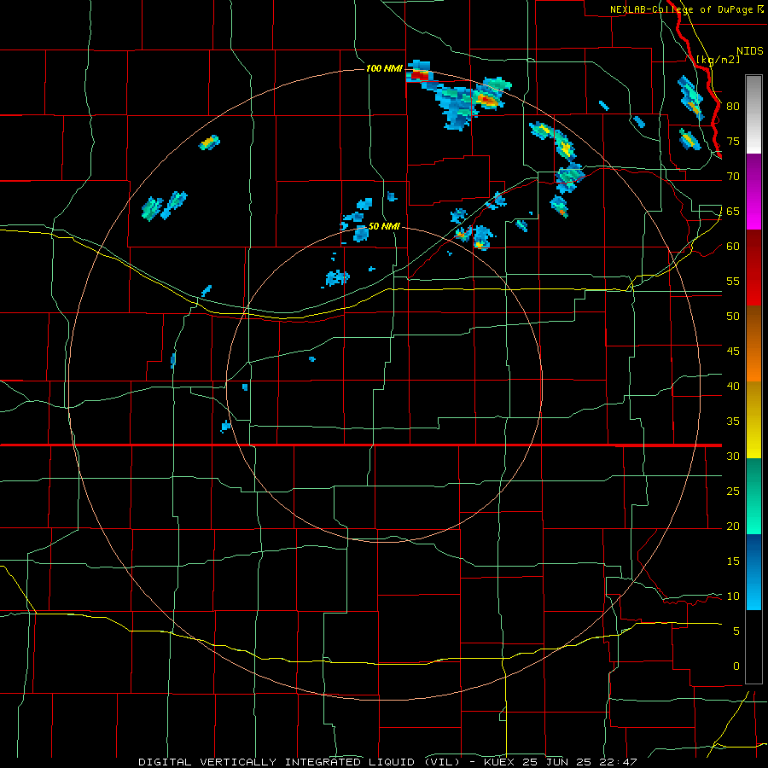768x768 pixels.
Task: Click the blue segment of the color bar
Action: [x=753, y=572]
